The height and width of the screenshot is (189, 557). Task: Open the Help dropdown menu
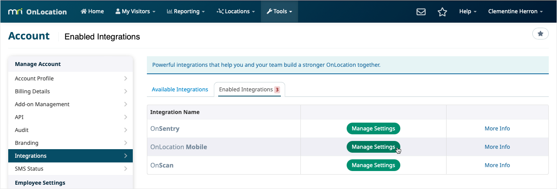click(468, 11)
